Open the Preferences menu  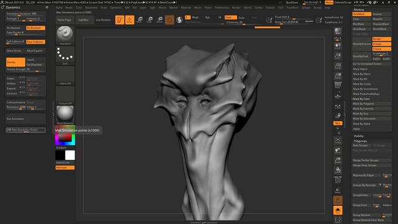point(222,7)
